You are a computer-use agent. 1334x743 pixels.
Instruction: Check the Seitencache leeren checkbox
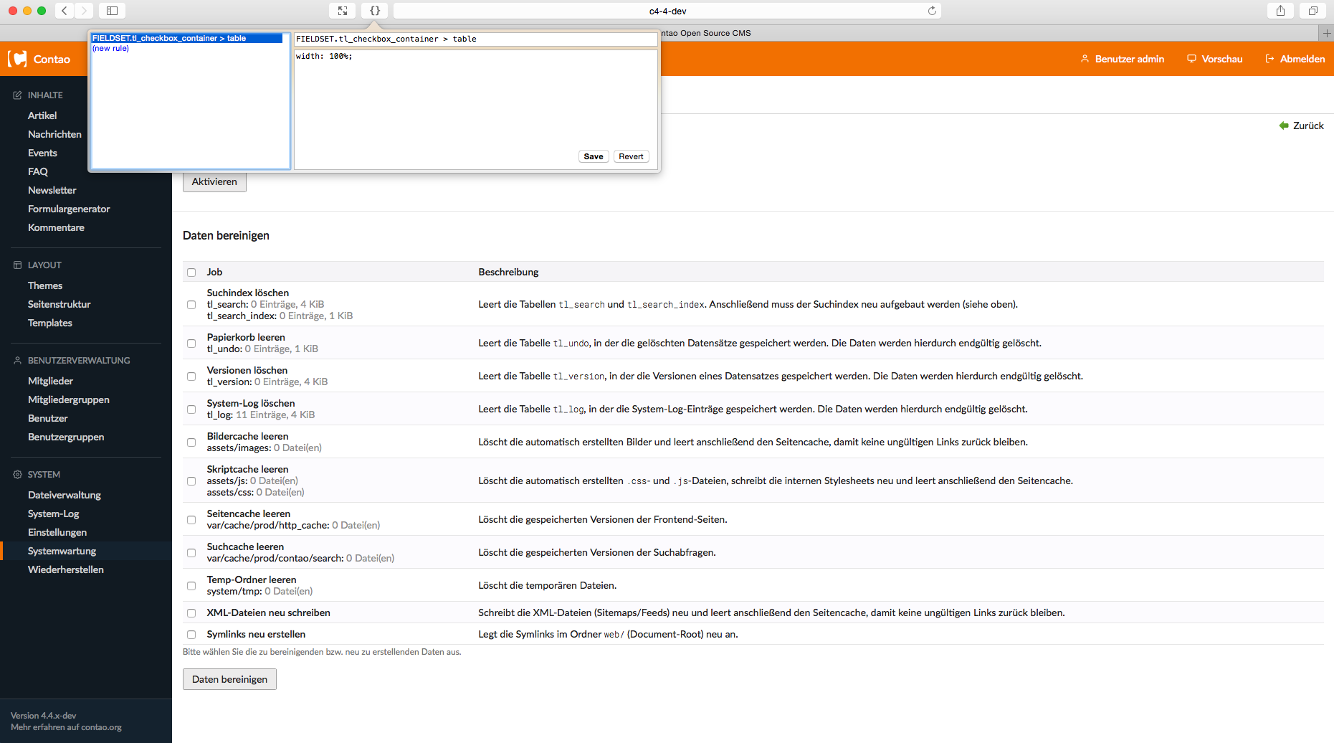pyautogui.click(x=191, y=520)
